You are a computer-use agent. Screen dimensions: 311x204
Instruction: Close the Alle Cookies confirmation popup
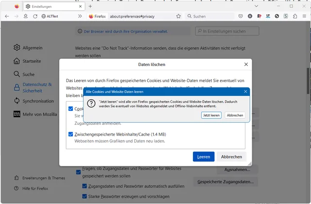point(245,91)
